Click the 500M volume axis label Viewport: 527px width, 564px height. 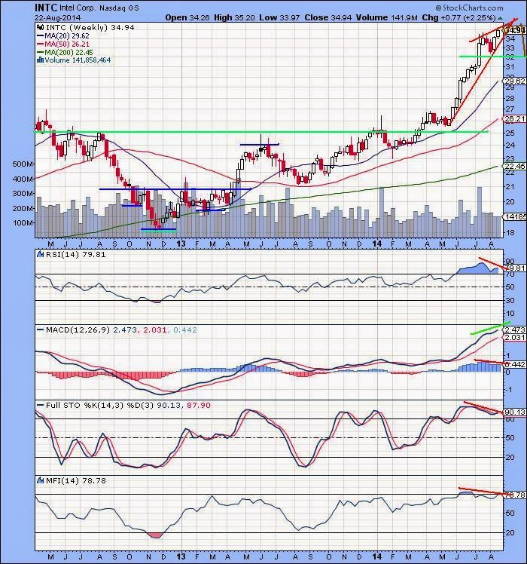click(x=23, y=164)
